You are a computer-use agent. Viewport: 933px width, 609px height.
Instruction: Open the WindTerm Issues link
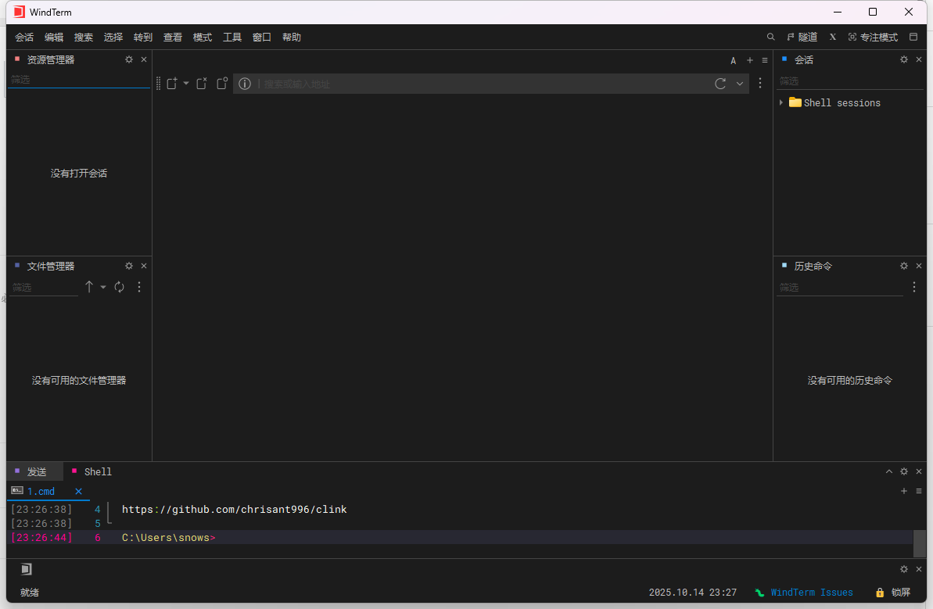[x=811, y=593]
